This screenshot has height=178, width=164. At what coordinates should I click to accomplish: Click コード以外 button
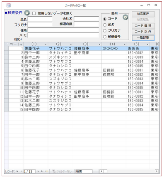tap(143, 32)
